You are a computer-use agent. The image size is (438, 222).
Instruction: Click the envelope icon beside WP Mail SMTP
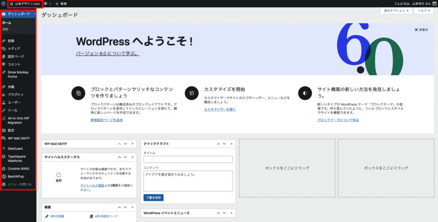tap(3, 138)
